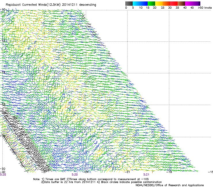Image resolution: width=213 pixels, height=187 pixels.
Task: Click the 5:20 time label below -30
Action: point(3,175)
